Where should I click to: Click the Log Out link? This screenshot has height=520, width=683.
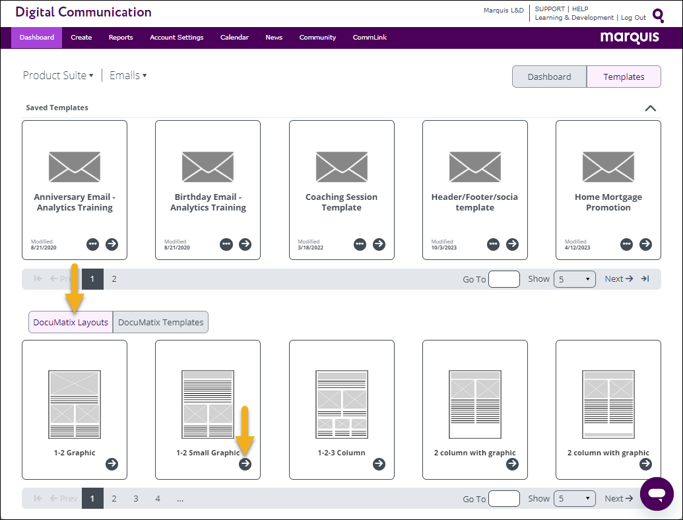634,17
